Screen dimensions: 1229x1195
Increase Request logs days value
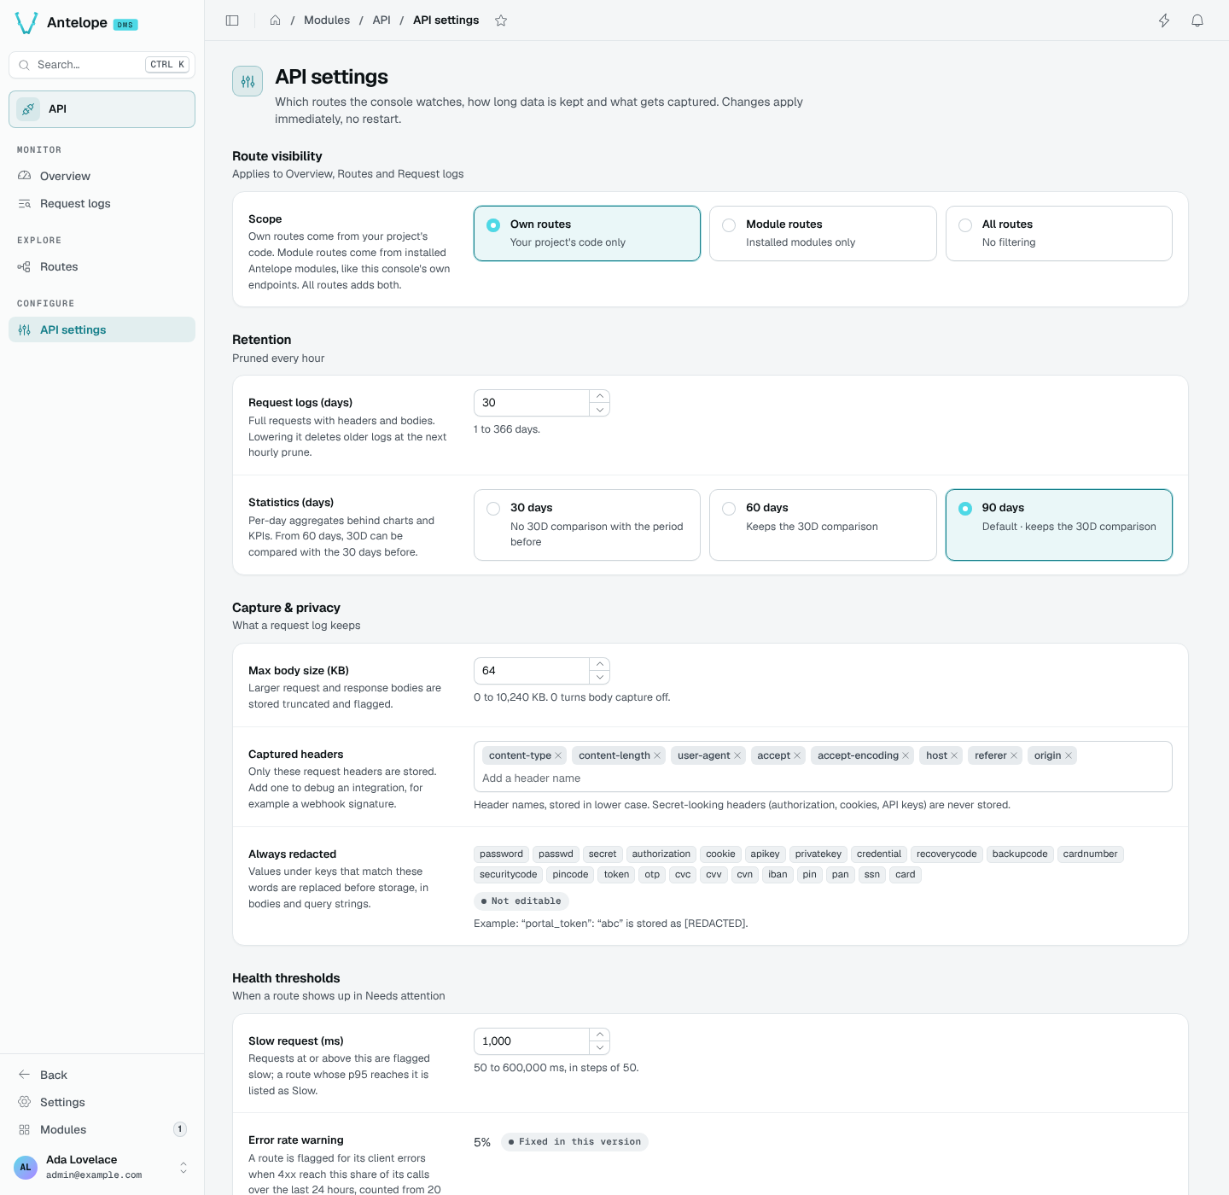600,396
